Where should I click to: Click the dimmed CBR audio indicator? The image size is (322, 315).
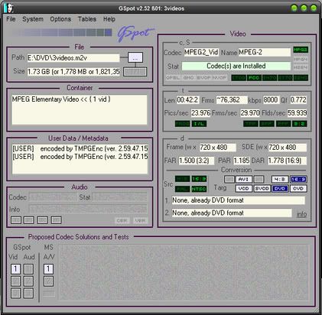coord(122,220)
